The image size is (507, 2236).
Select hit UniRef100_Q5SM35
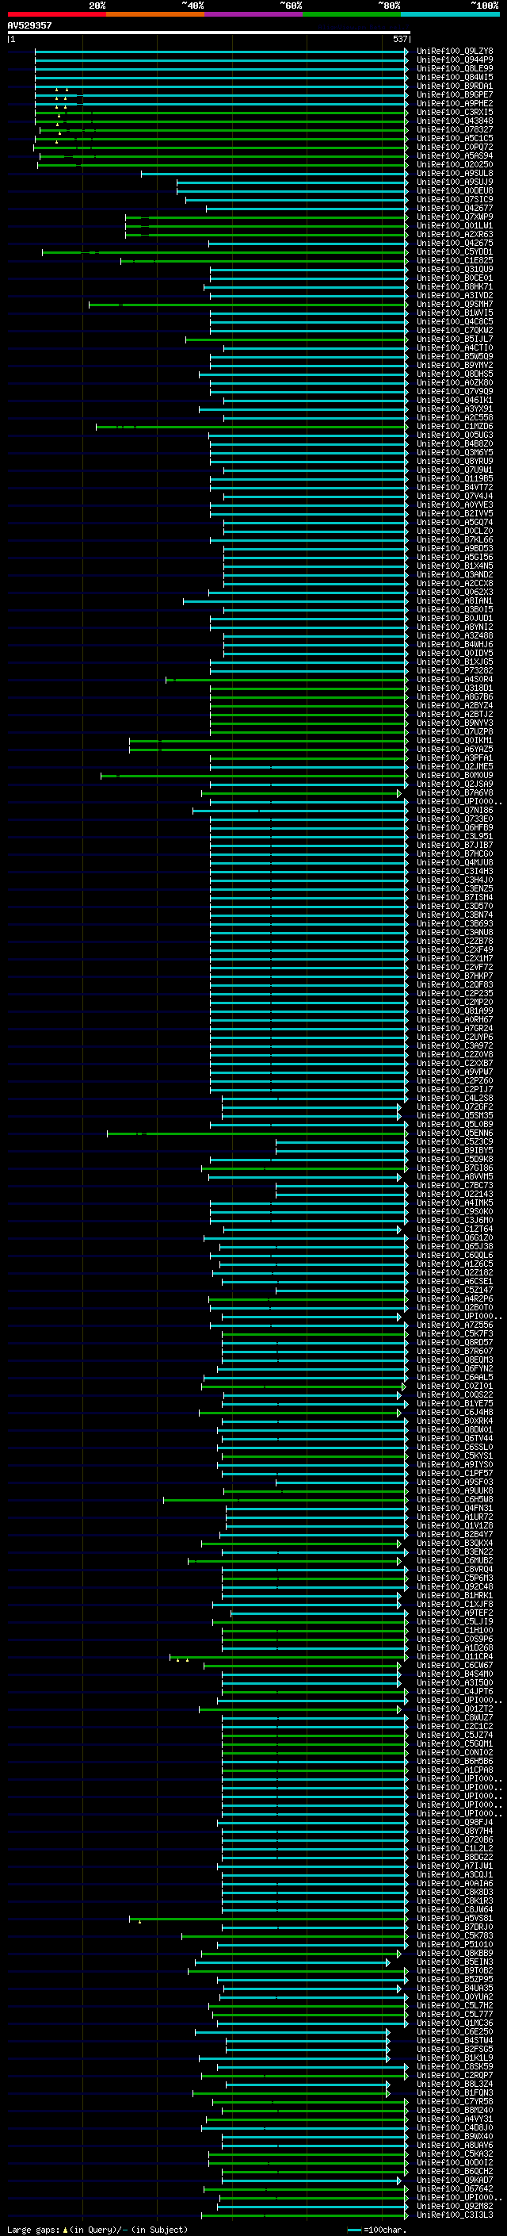click(454, 1115)
